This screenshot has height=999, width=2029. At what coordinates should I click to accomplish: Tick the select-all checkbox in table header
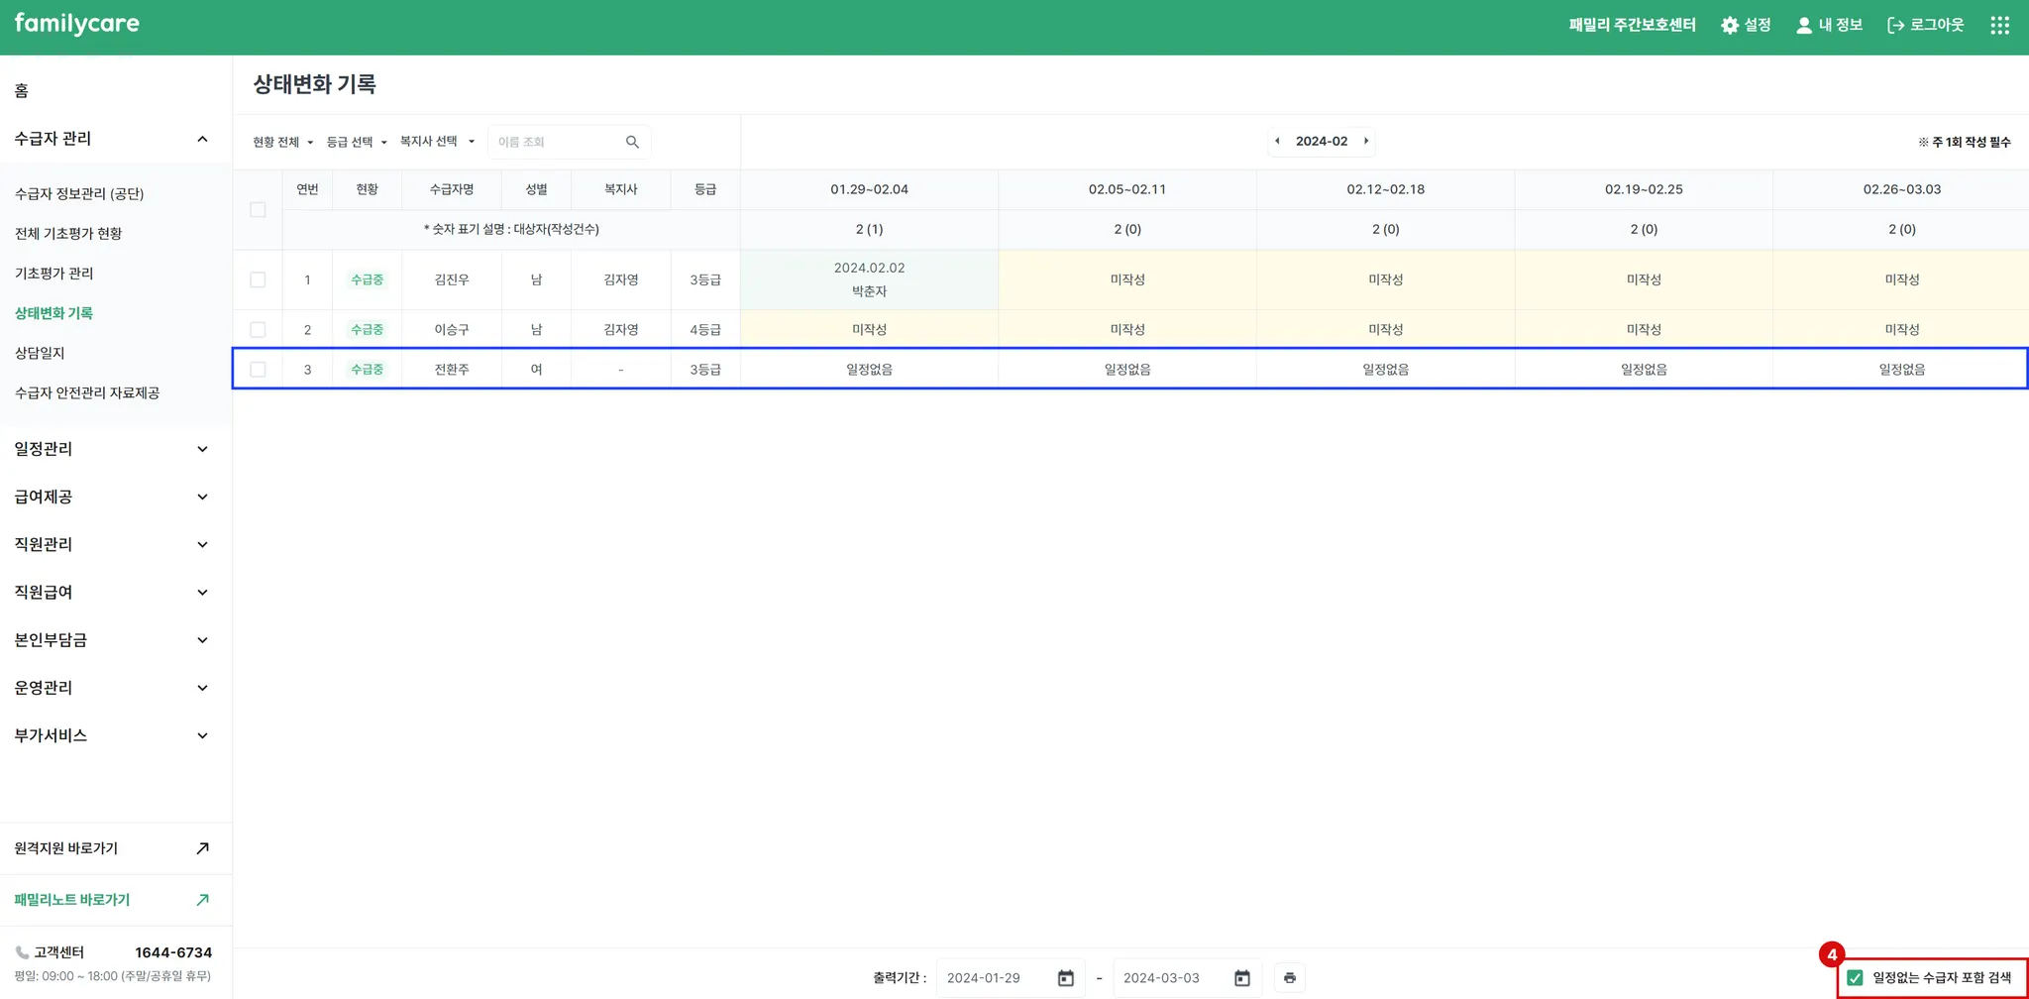pyautogui.click(x=258, y=210)
